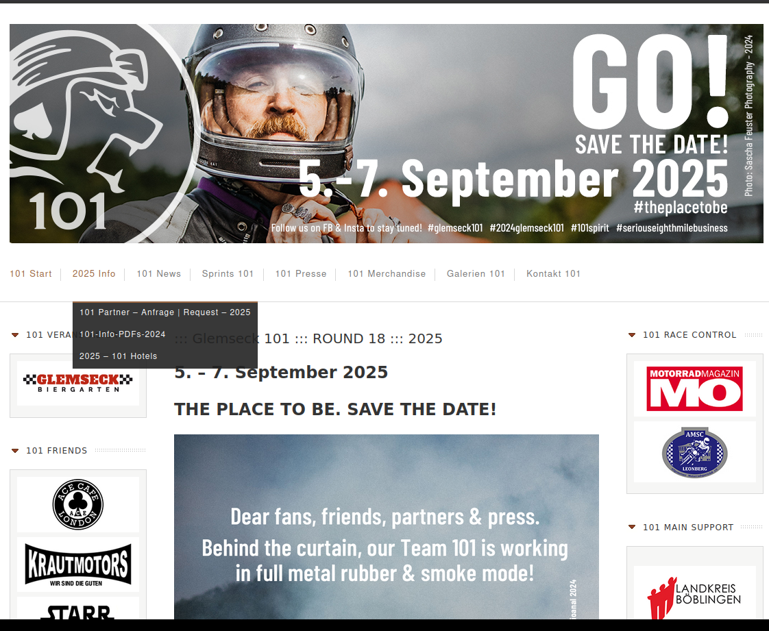Collapse the 101 Friends section arrow
The height and width of the screenshot is (631, 769).
[x=15, y=451]
